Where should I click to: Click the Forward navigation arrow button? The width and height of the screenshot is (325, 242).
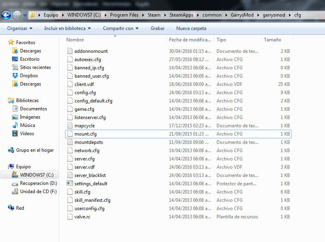[17, 15]
